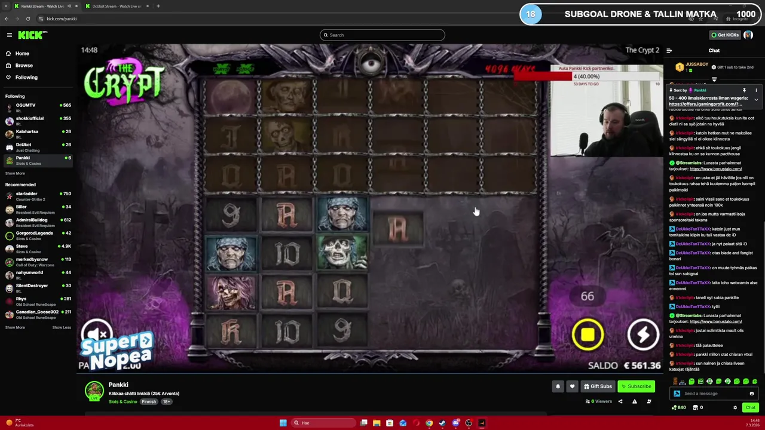Open the first www.bonustalo.com chat link
This screenshot has height=430, width=765.
pyautogui.click(x=715, y=169)
